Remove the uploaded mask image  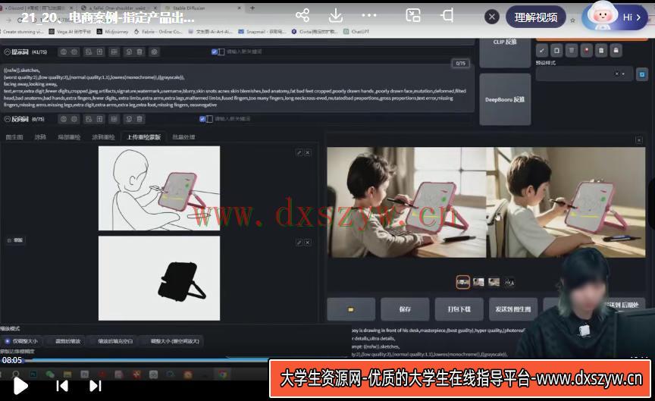tap(308, 243)
